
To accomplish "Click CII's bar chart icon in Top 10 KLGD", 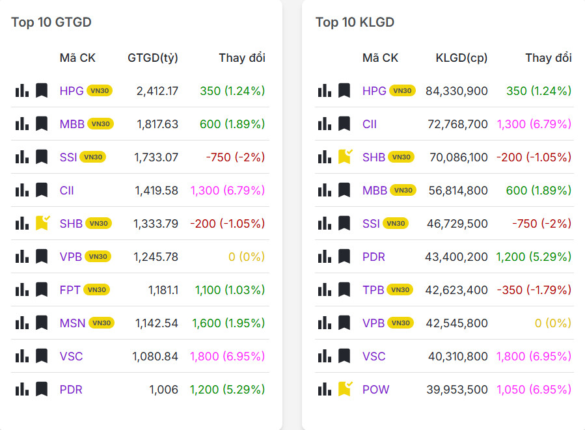I will 325,124.
